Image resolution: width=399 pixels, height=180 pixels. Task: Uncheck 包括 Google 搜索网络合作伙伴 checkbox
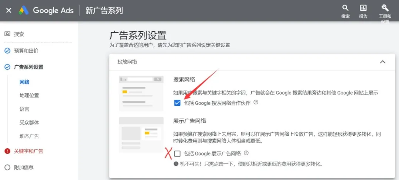[177, 103]
